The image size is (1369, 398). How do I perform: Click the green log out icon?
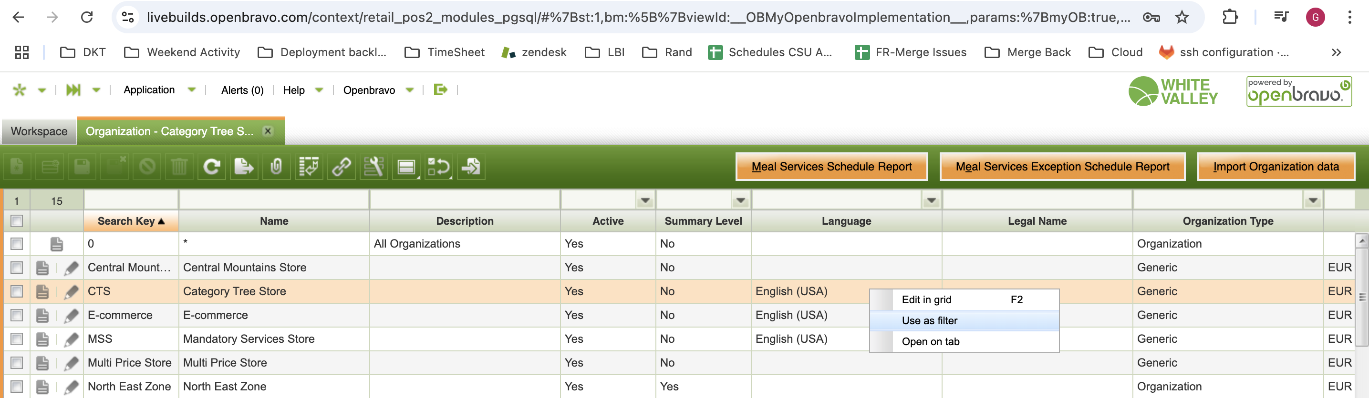[440, 90]
